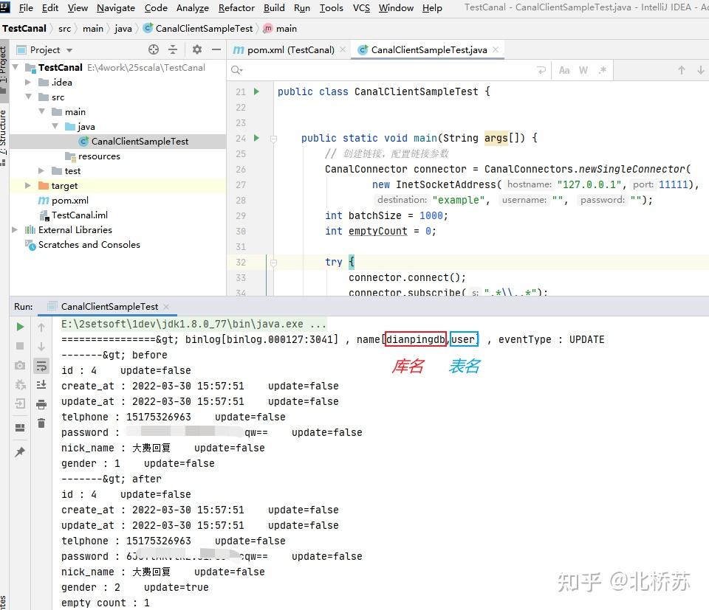The image size is (709, 610).
Task: Switch to pom.xml (TestCanal) editor tab
Action: pyautogui.click(x=290, y=50)
